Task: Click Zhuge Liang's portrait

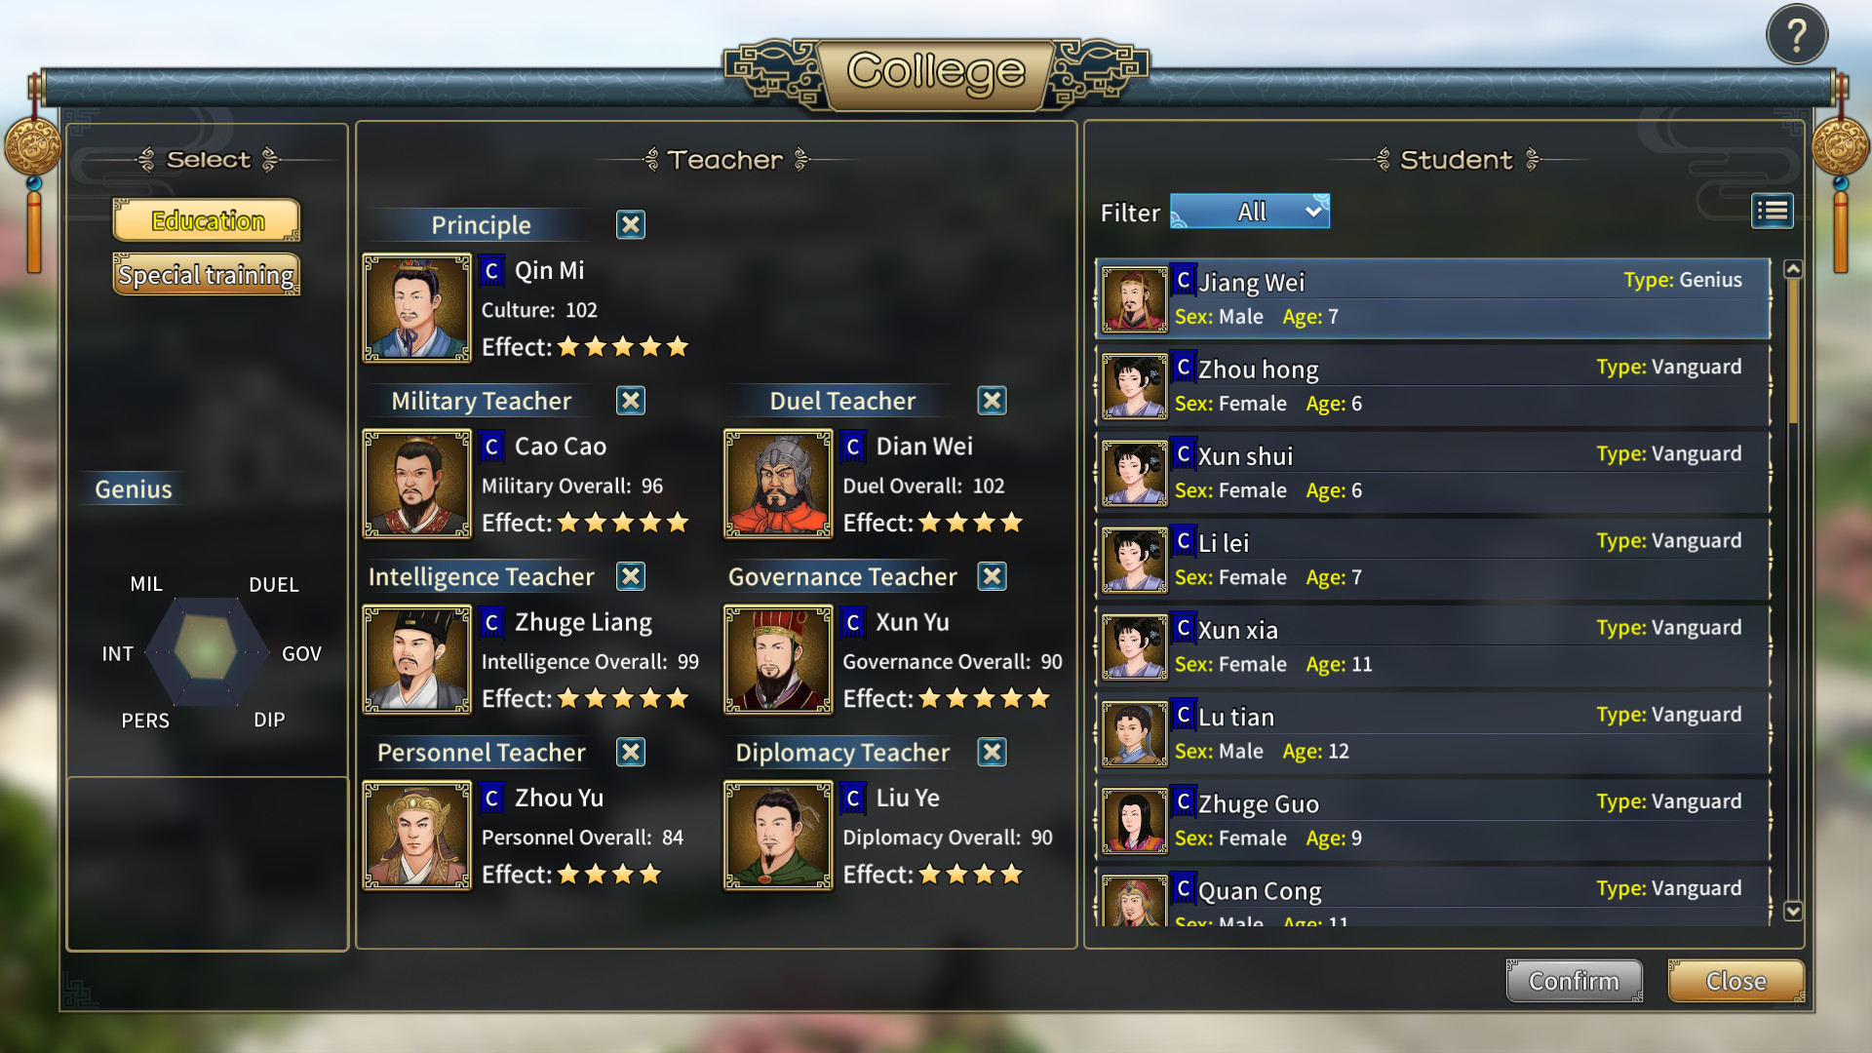Action: coord(416,659)
